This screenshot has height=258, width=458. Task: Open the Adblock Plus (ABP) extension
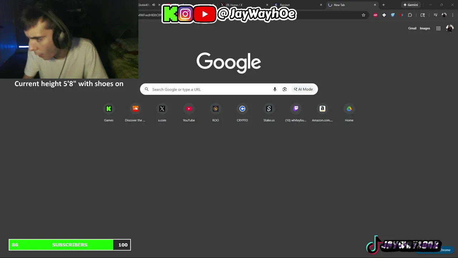[x=375, y=15]
